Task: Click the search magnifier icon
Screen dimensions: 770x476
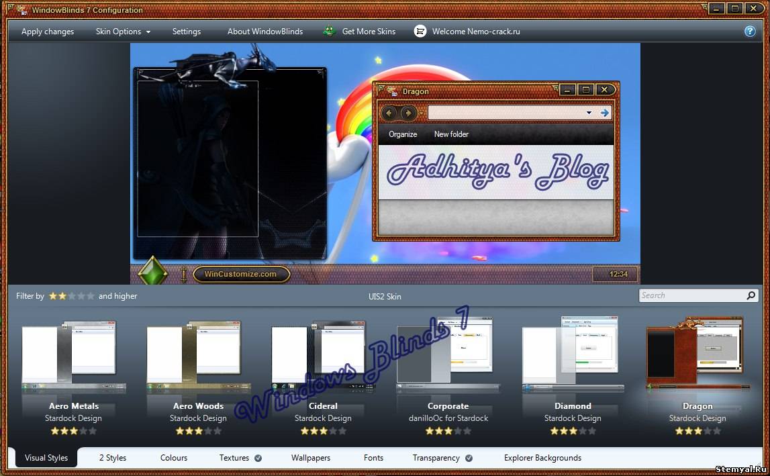Action: pyautogui.click(x=751, y=295)
